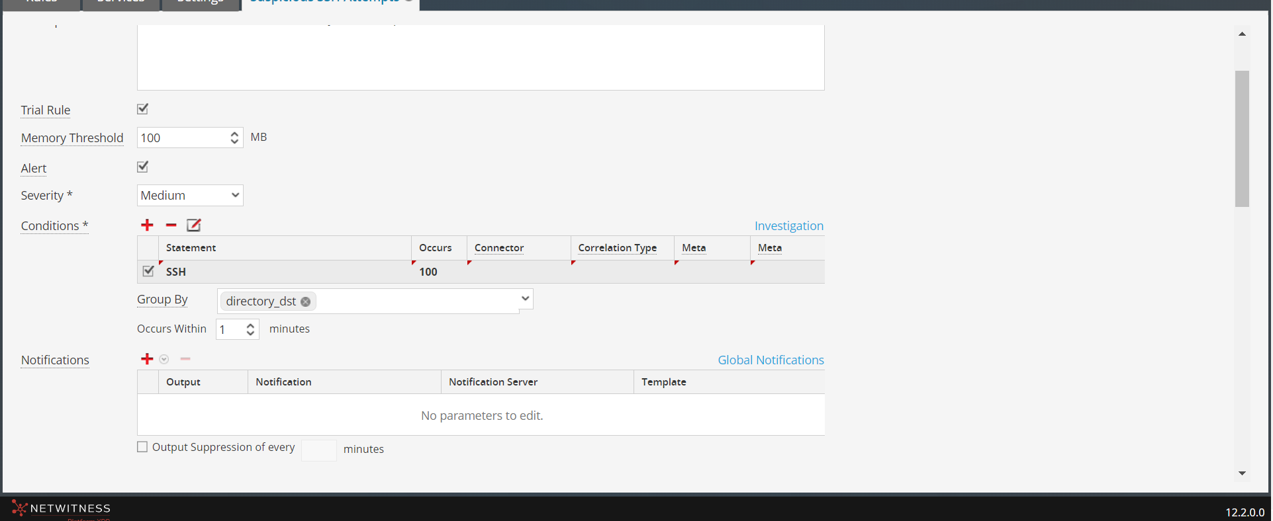Screen dimensions: 1273x521
Task: Adjust the Memory Threshold stepper arrows
Action: pyautogui.click(x=234, y=138)
